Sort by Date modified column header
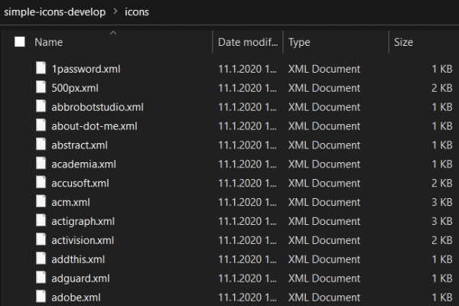The image size is (459, 306). point(249,42)
